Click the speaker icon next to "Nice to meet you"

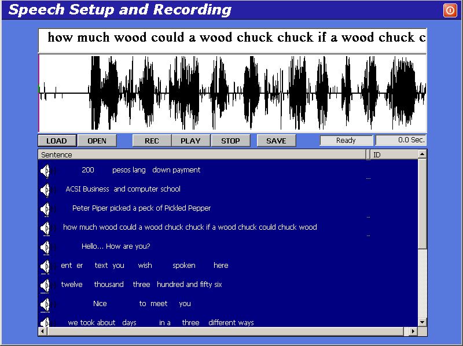45,305
